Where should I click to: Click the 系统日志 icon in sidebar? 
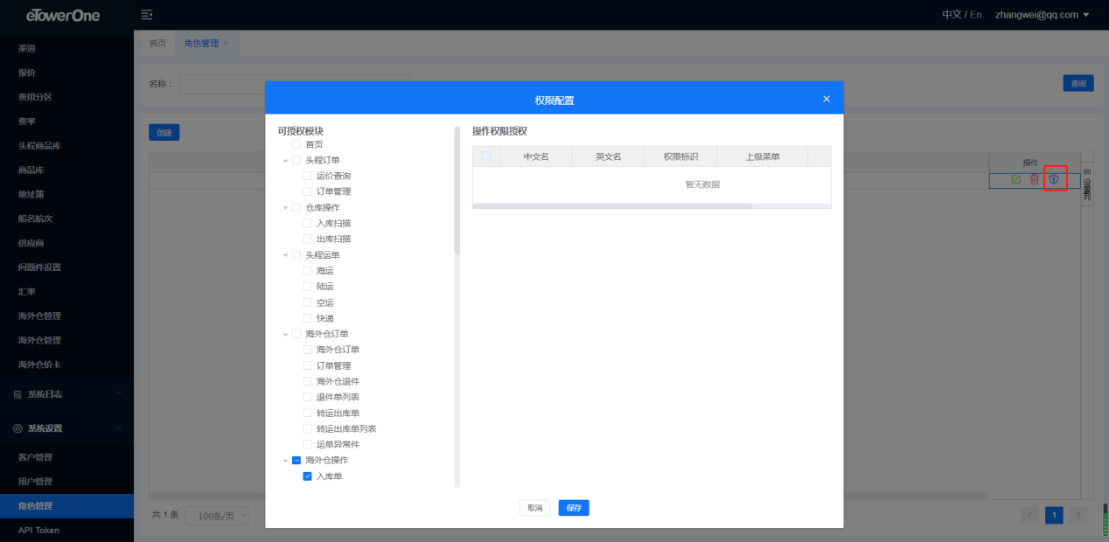(x=17, y=394)
